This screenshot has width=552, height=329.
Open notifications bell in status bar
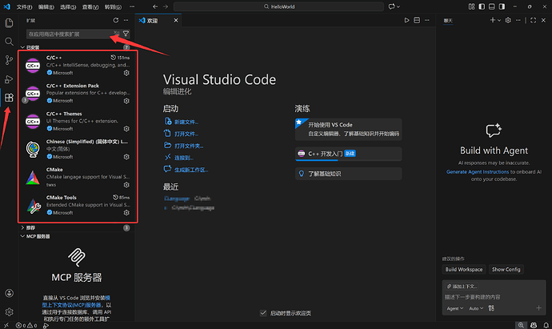[546, 325]
